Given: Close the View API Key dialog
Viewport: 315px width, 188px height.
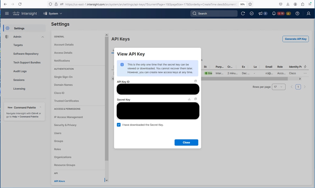Looking at the screenshot, I should click(x=186, y=142).
